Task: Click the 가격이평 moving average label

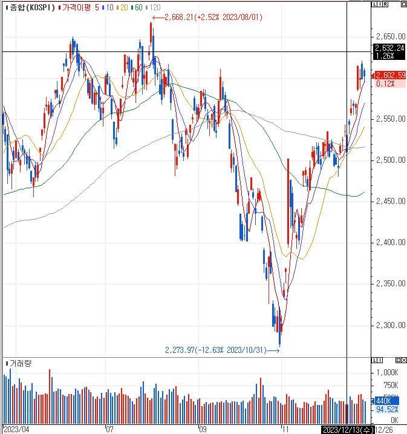Action: pos(76,7)
